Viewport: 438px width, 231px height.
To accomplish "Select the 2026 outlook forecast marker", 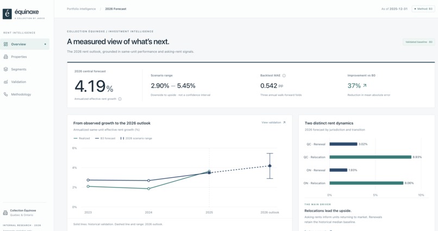I will point(270,166).
